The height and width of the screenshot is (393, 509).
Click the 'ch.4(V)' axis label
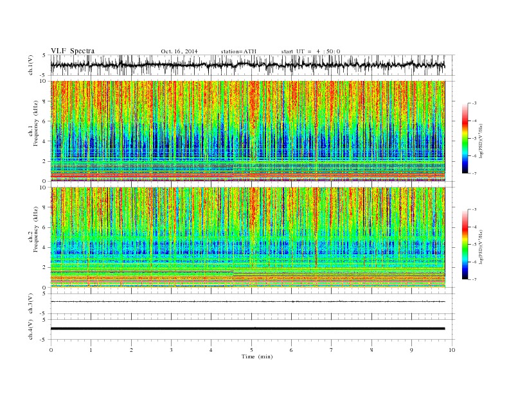31,329
